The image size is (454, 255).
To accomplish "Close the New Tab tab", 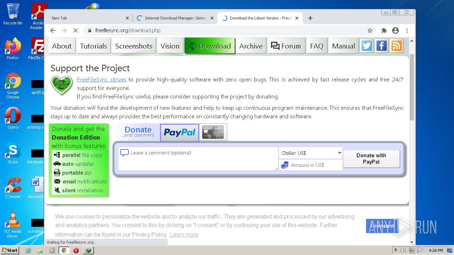I will coord(127,18).
